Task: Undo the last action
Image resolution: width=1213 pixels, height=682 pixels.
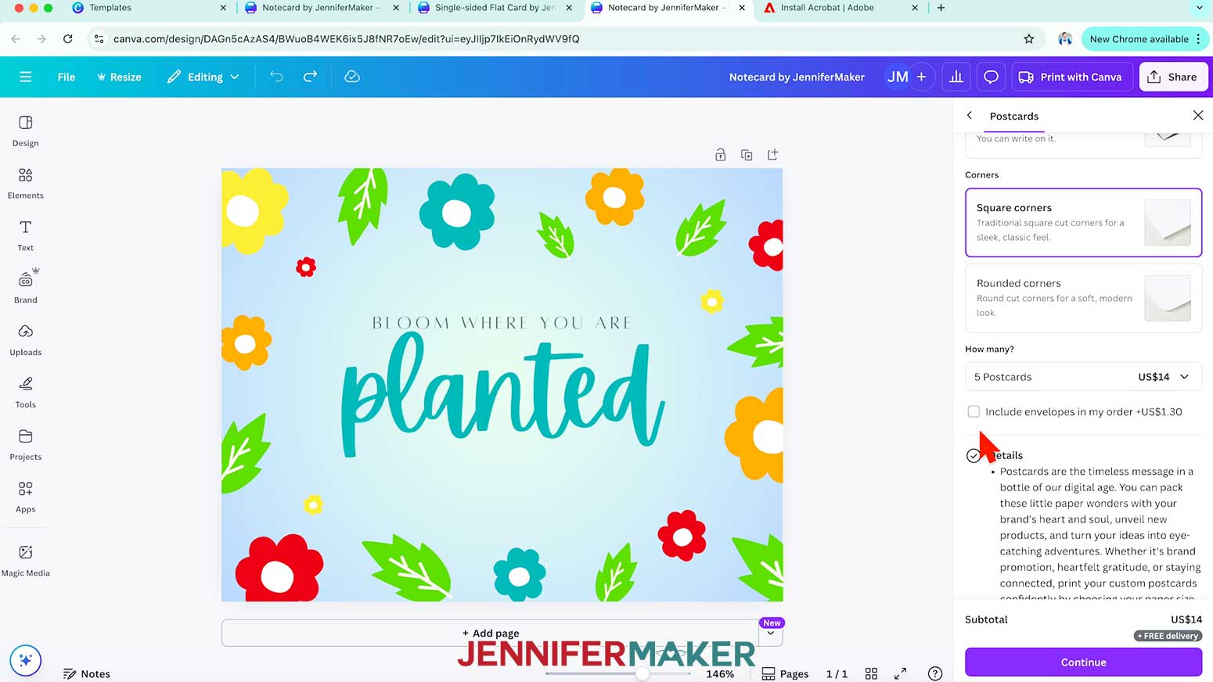Action: 276,77
